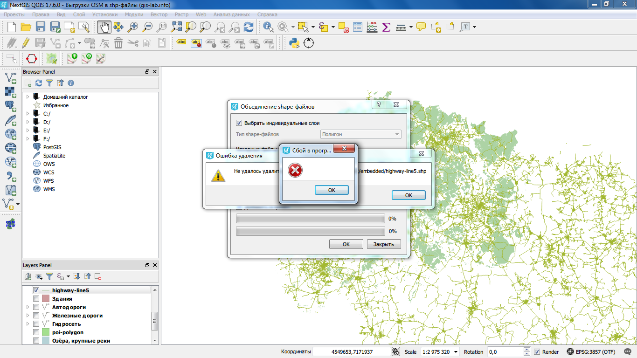Image resolution: width=637 pixels, height=358 pixels.
Task: Click the Save Project floppy icon
Action: tap(41, 27)
